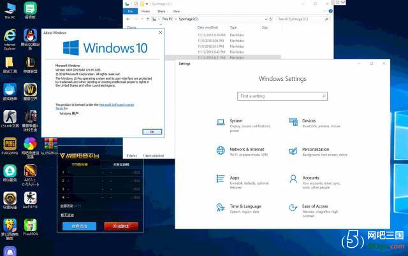Open the File tab in File Explorer
Viewport: 408px width, 256px height.
130,11
